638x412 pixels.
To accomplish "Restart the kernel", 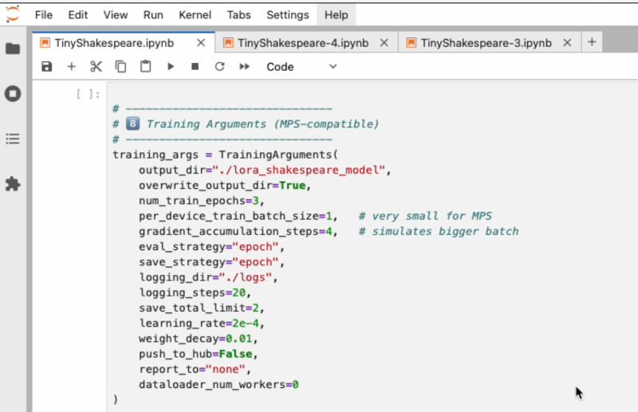I will [x=220, y=66].
